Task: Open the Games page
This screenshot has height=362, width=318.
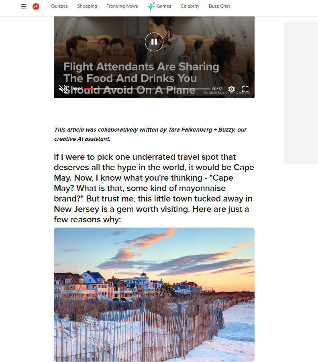Action: [x=164, y=6]
